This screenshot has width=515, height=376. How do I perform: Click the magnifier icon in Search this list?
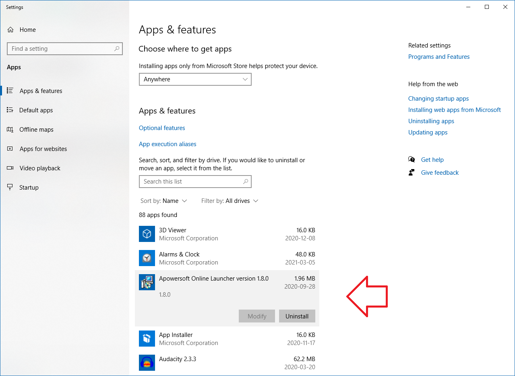(x=246, y=182)
